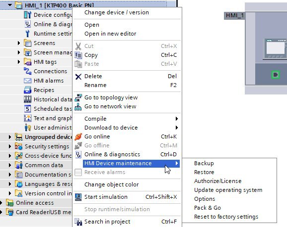Click the Online access folder icon
Viewport: 287px width, 227px height.
pyautogui.click(x=10, y=203)
